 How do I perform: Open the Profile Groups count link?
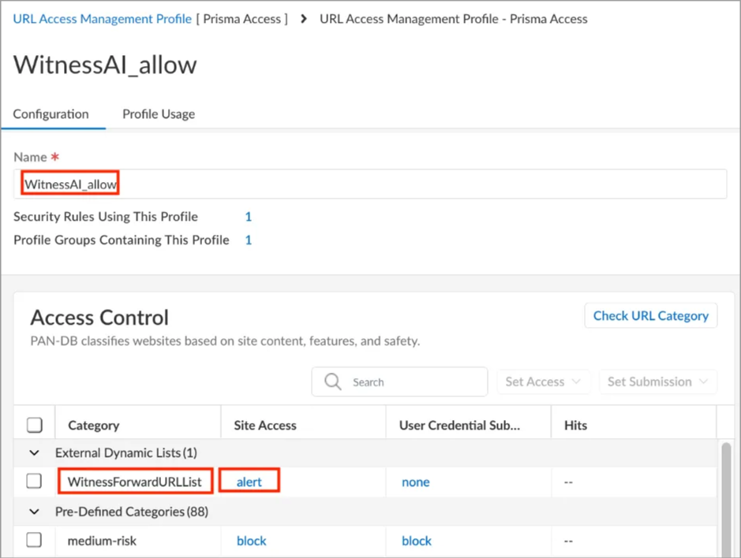(x=248, y=240)
